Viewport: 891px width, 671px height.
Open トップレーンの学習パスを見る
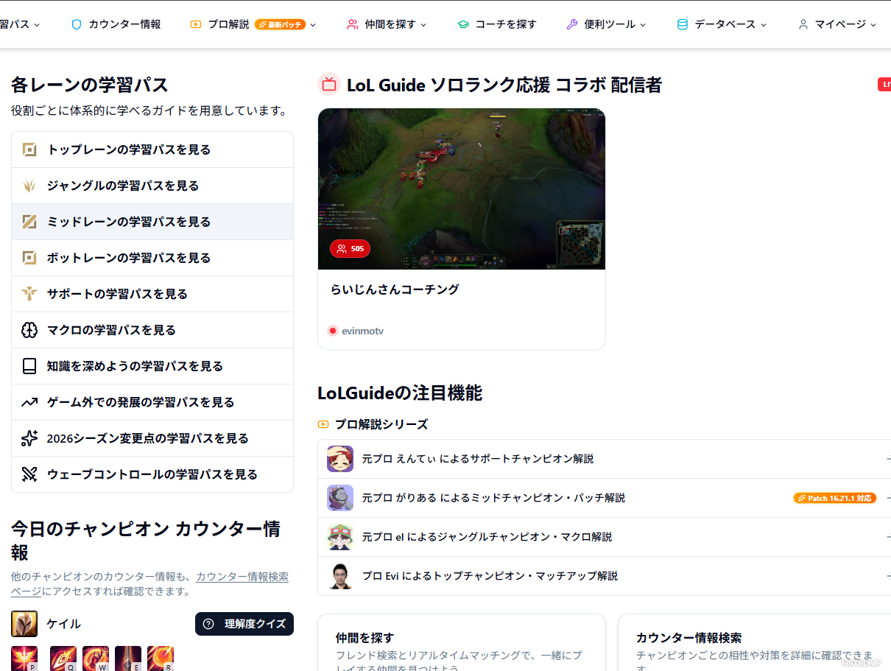[x=152, y=150]
